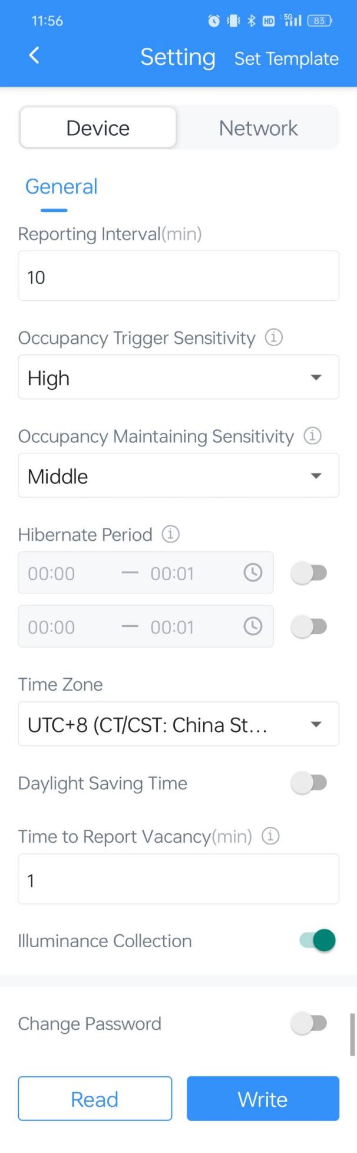Open the Time Zone dropdown
This screenshot has height=1153, width=357.
[x=178, y=724]
